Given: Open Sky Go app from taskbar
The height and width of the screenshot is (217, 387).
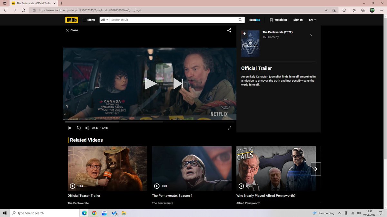Looking at the screenshot, I should click(104, 213).
